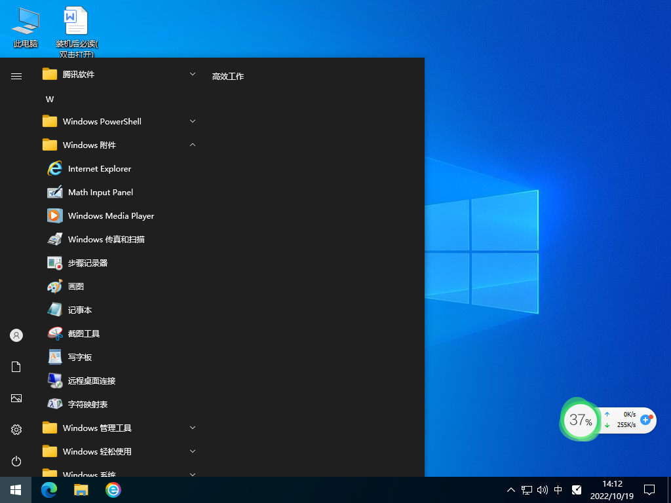Launch 记事本 (Notepad)
This screenshot has width=671, height=503.
point(79,310)
